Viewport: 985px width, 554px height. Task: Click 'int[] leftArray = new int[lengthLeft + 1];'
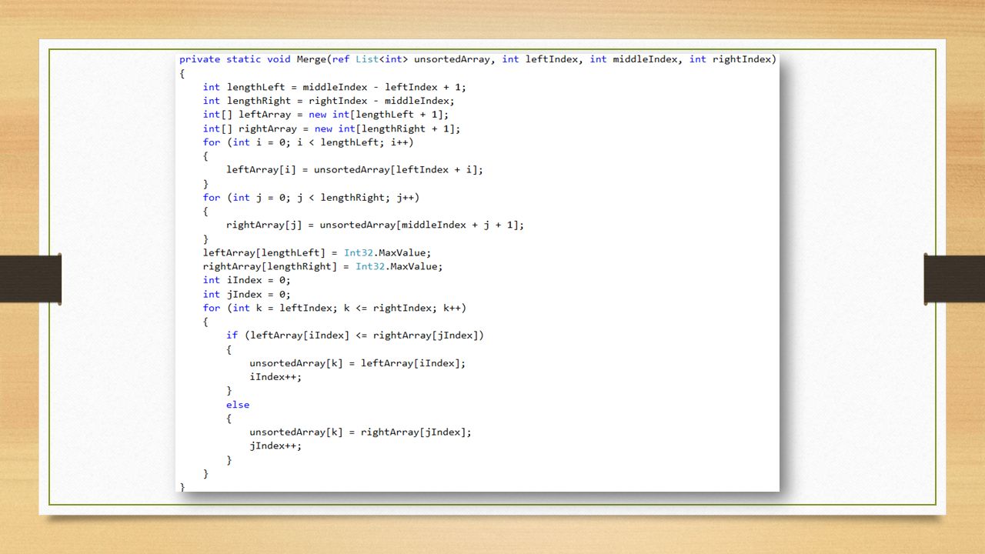[326, 115]
